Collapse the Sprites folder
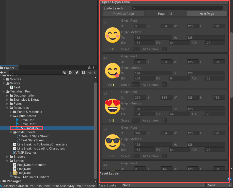233x188 pixels. coord(7,161)
